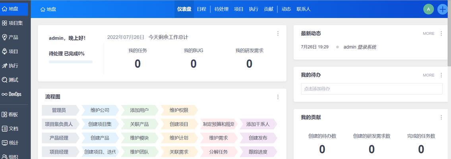Click the 创建的研发需求数 value
Image resolution: width=451 pixels, height=159 pixels.
click(x=372, y=149)
